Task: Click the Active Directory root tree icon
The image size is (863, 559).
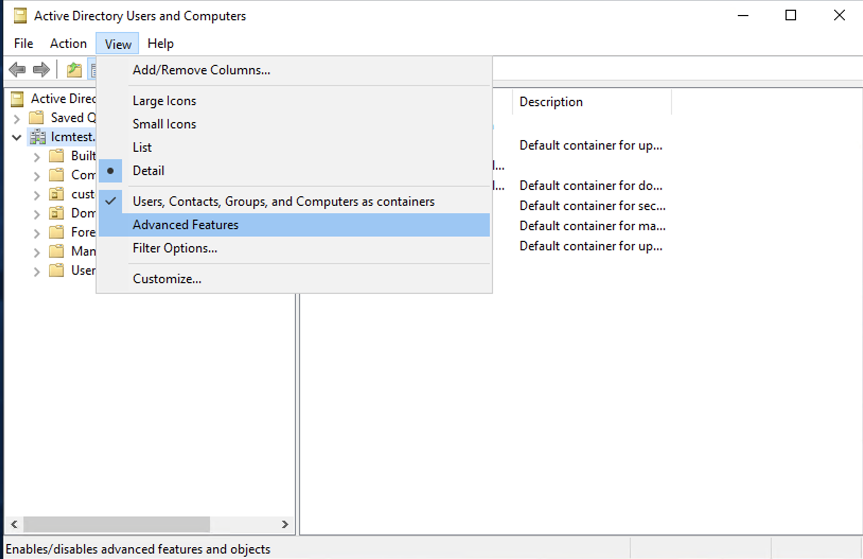Action: (17, 99)
